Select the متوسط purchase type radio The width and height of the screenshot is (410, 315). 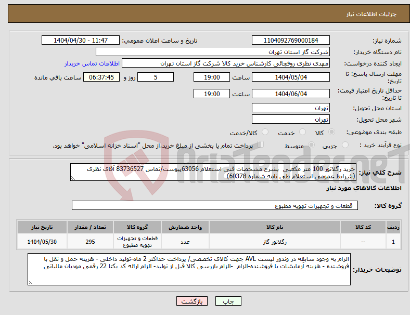tap(311, 145)
